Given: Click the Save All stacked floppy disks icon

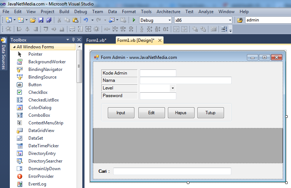Looking at the screenshot, I should [49, 20].
